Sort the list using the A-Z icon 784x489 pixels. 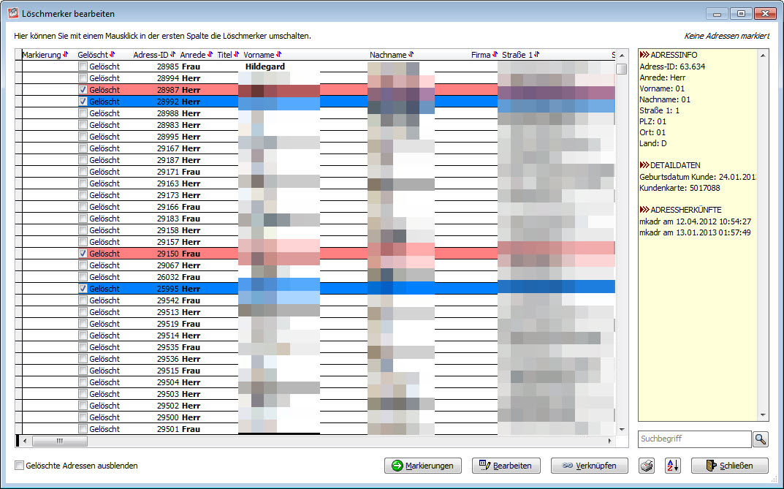pos(673,466)
